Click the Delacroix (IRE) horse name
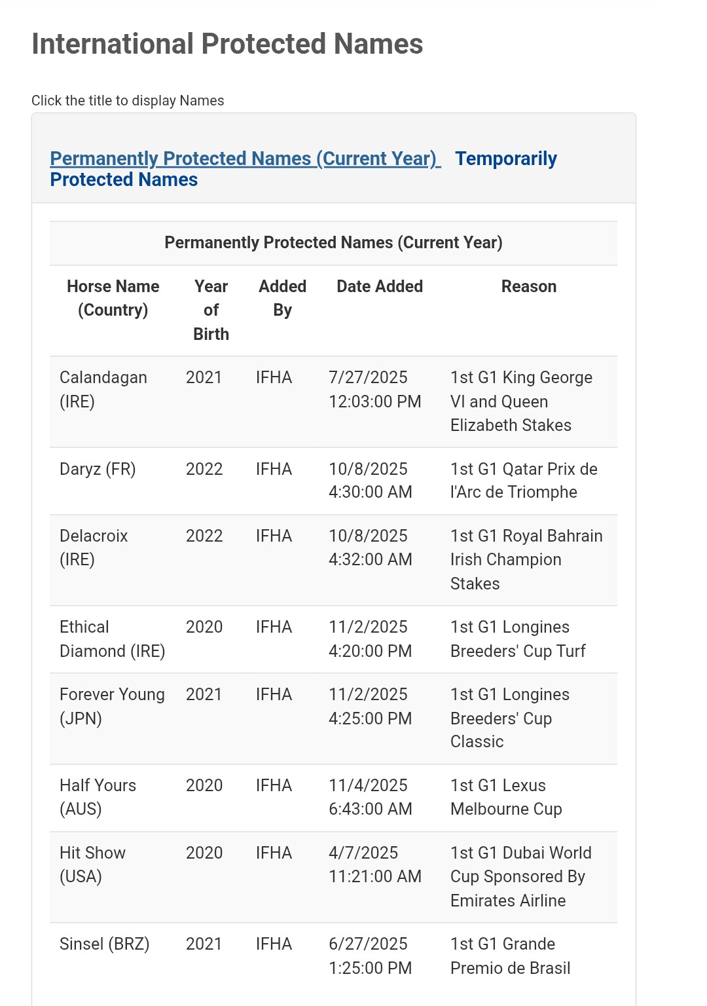 [94, 548]
